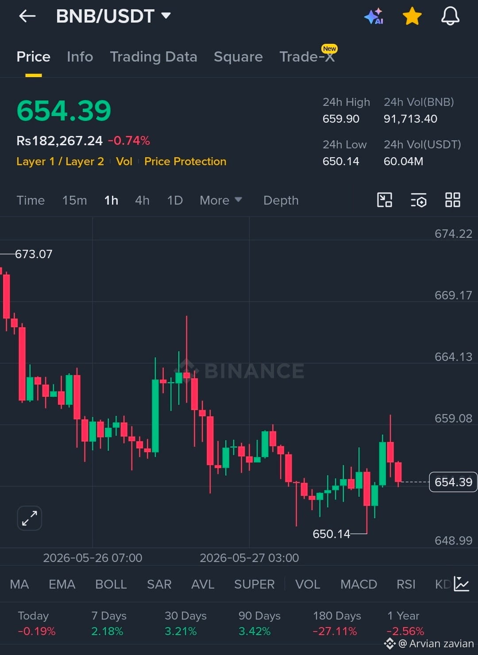Open the grid layout icon
This screenshot has height=655, width=478.
tap(453, 200)
